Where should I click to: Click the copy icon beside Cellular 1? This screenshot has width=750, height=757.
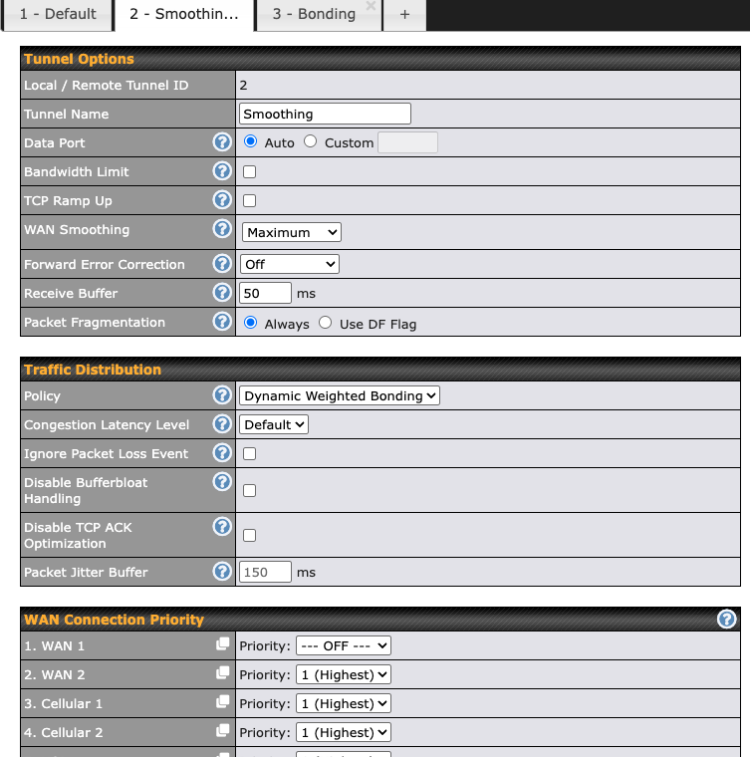pyautogui.click(x=223, y=703)
